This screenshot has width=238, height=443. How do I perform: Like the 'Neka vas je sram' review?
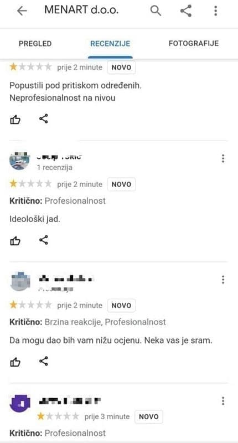tap(15, 362)
